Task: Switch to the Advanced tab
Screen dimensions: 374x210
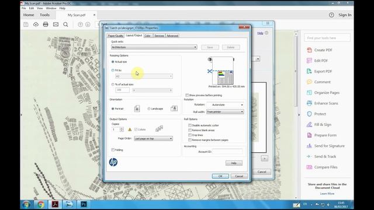Action: [172, 36]
